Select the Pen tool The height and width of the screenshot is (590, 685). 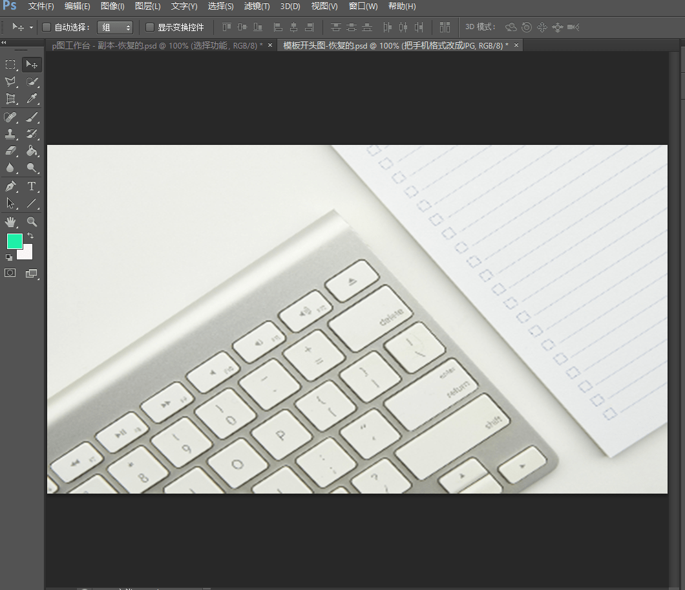10,186
